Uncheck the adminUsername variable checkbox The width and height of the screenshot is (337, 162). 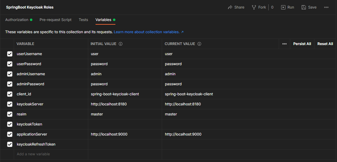click(10, 74)
